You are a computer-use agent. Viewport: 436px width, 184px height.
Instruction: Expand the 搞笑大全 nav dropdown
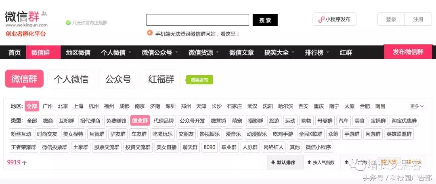279,52
